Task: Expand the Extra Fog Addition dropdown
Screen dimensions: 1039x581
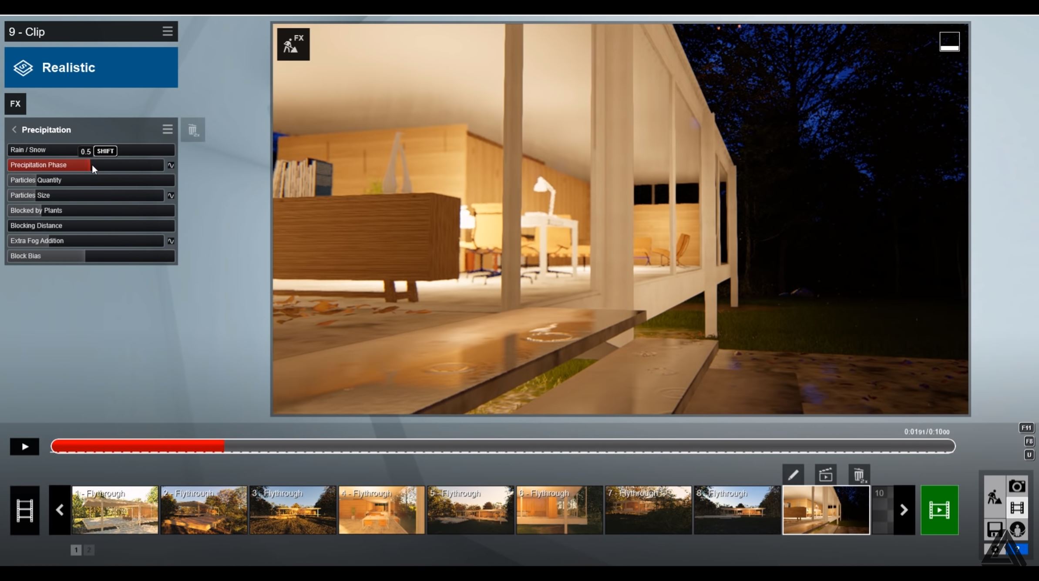Action: [x=171, y=240]
